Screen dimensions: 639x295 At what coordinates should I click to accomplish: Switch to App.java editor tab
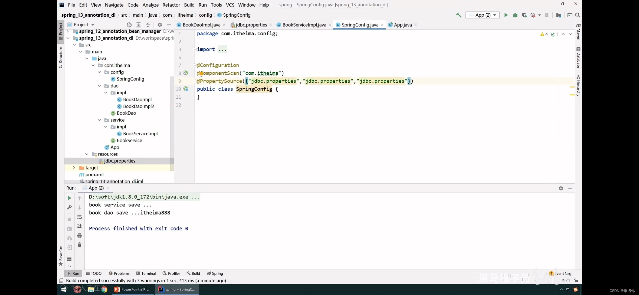(403, 25)
